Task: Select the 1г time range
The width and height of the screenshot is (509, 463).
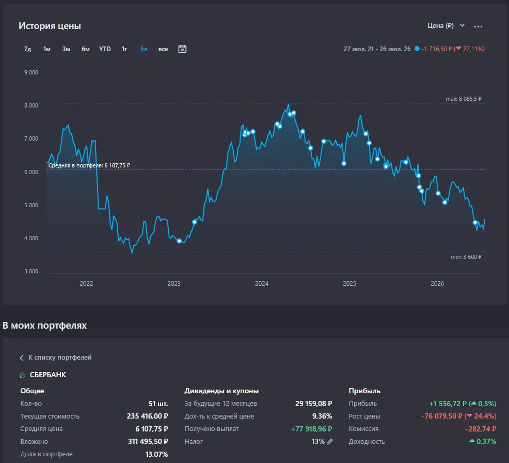Action: point(124,49)
